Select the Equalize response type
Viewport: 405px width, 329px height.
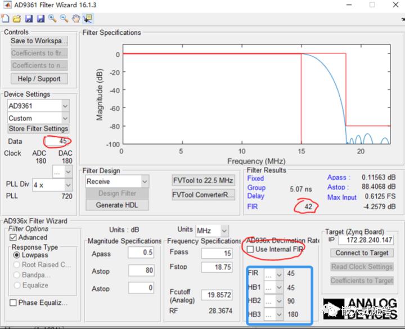(x=16, y=285)
